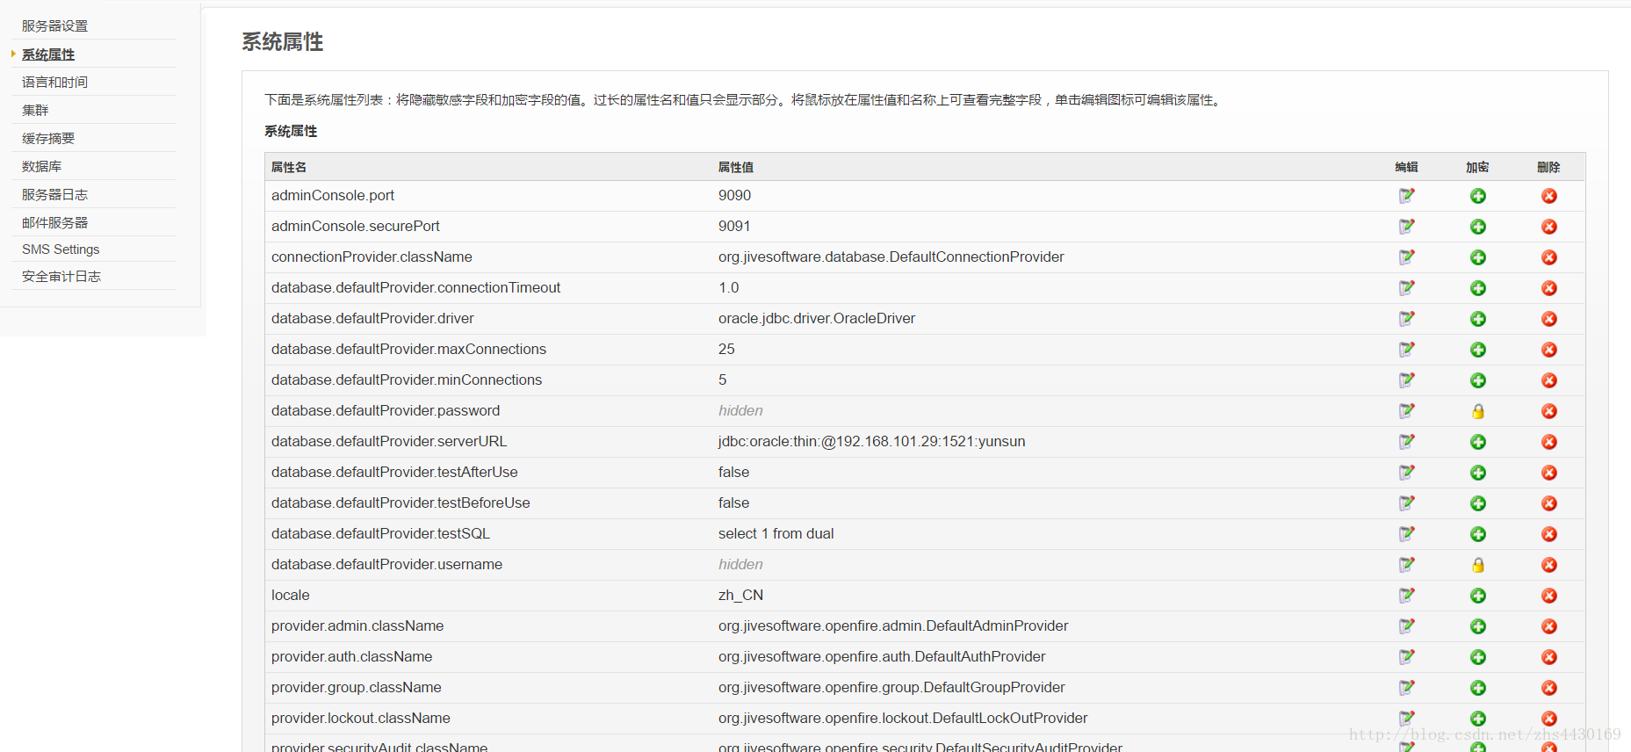Encrypt the database.defaultProvider.testBeforeUse property
This screenshot has height=752, width=1631.
[1478, 503]
